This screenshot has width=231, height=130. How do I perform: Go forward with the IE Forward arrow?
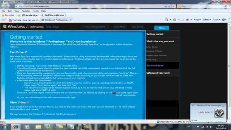pyautogui.click(x=8, y=6)
